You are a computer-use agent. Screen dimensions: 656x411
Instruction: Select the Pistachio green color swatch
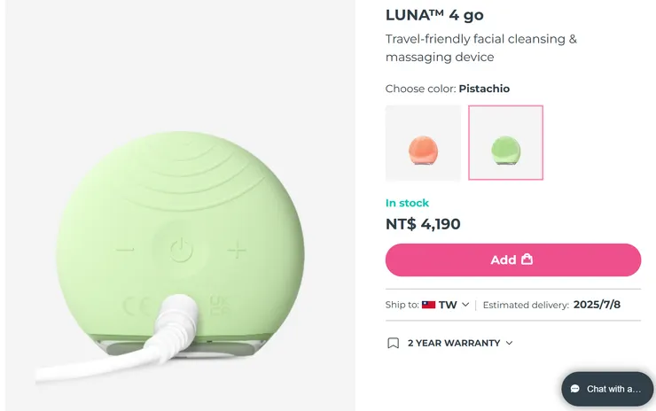(505, 143)
